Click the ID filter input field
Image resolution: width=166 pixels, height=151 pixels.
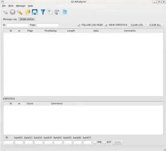(x=17, y=25)
